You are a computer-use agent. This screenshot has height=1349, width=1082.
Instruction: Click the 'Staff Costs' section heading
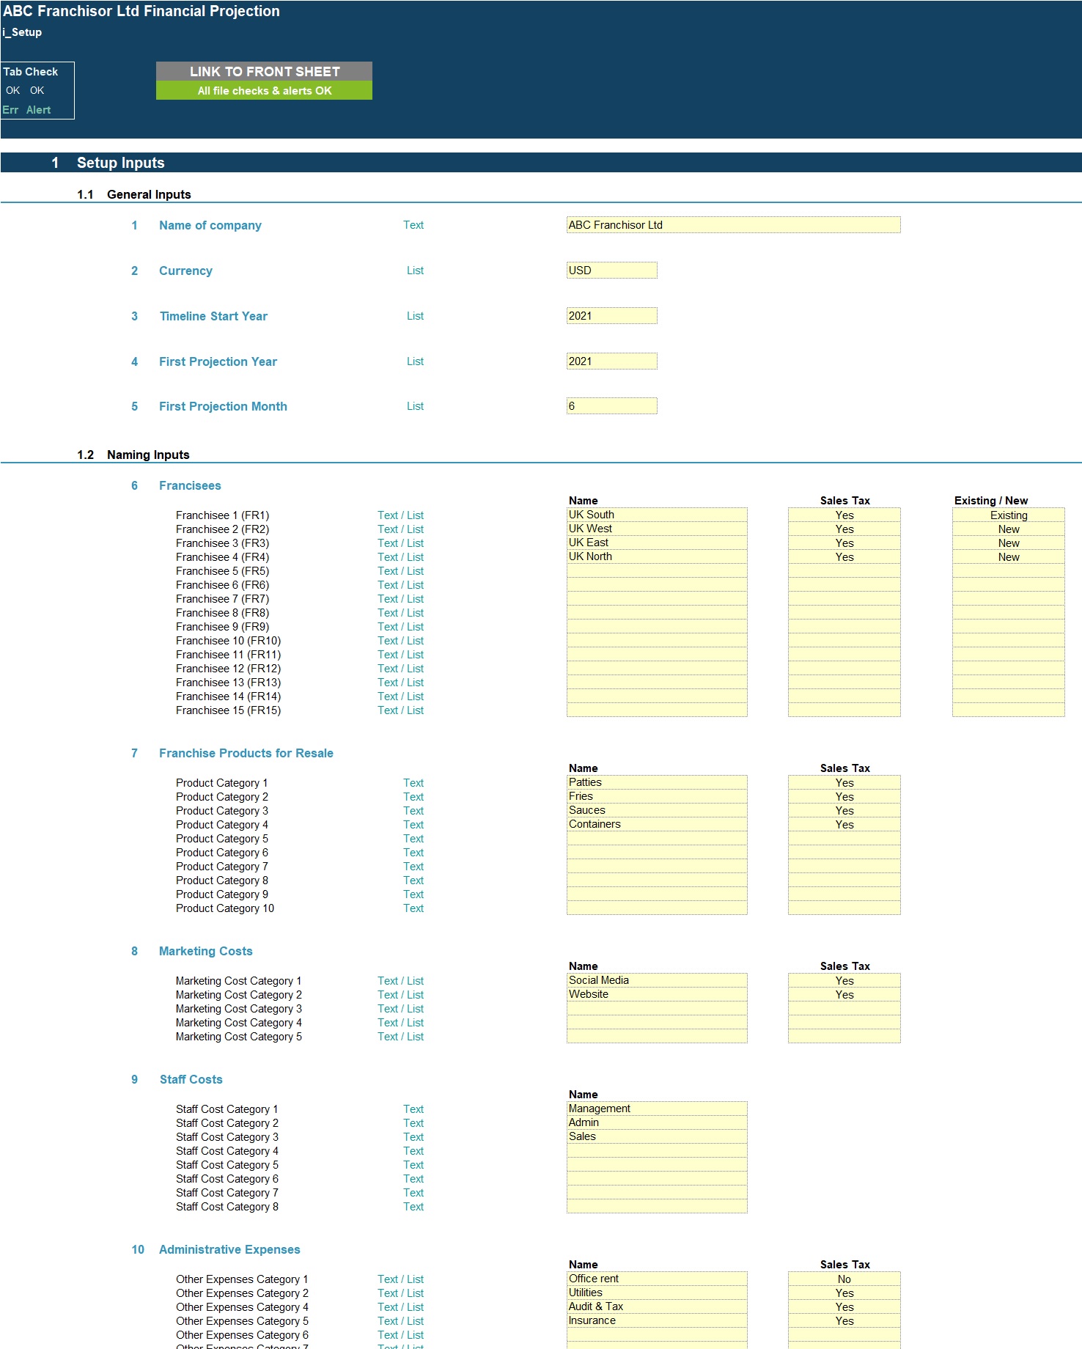[x=191, y=1079]
